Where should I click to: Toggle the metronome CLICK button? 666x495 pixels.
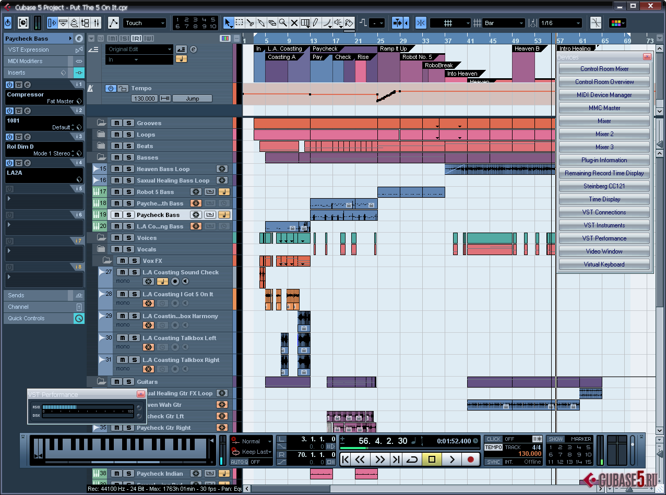click(493, 439)
